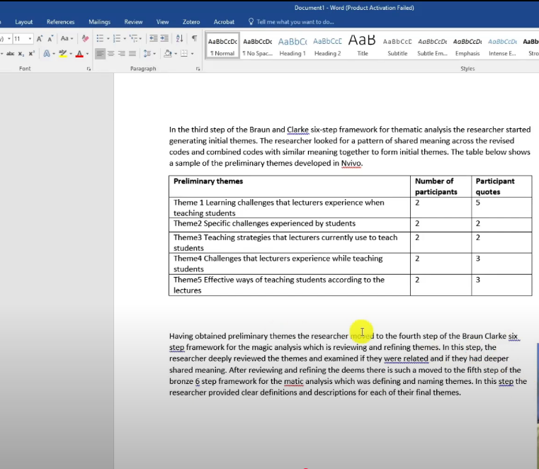
Task: Apply text effects and typography icon
Action: (47, 54)
